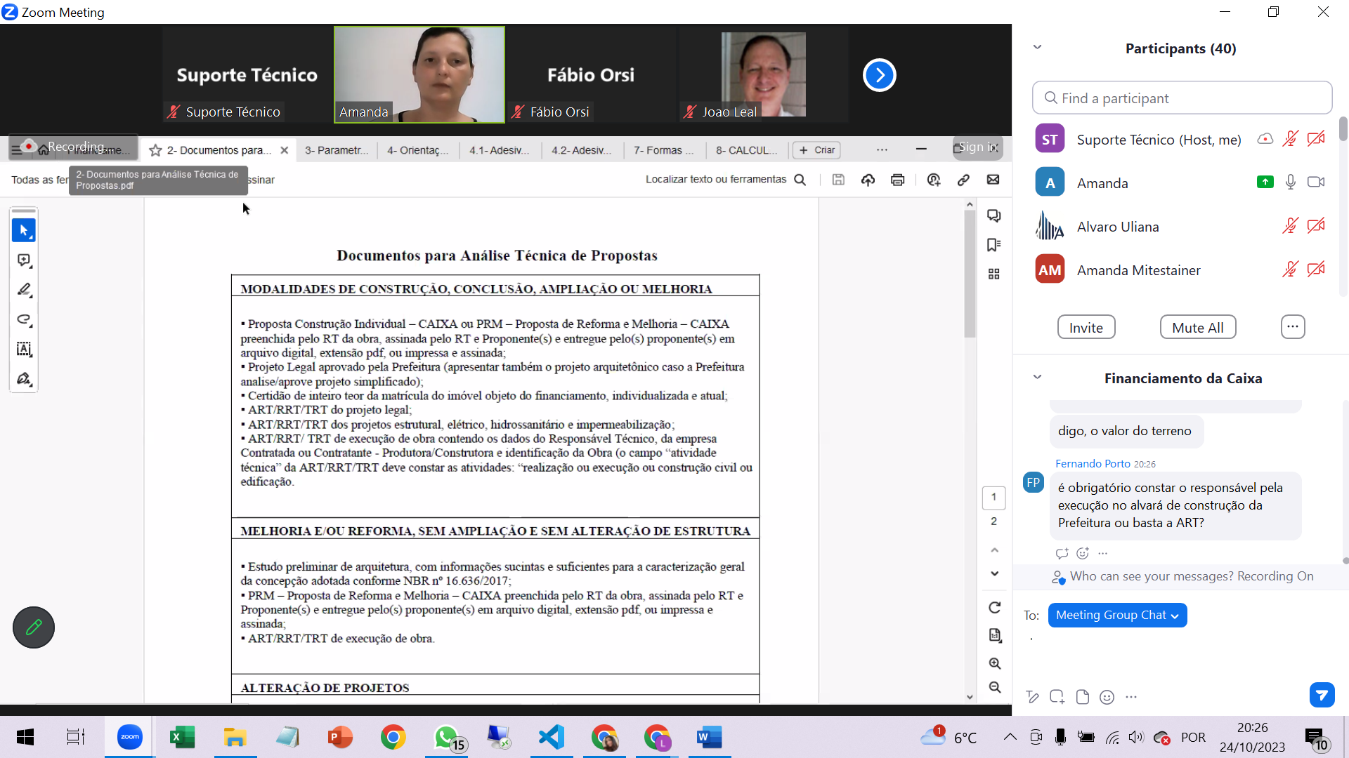Image resolution: width=1349 pixels, height=758 pixels.
Task: Open the 4.2- Adesiv... tab
Action: coord(582,150)
